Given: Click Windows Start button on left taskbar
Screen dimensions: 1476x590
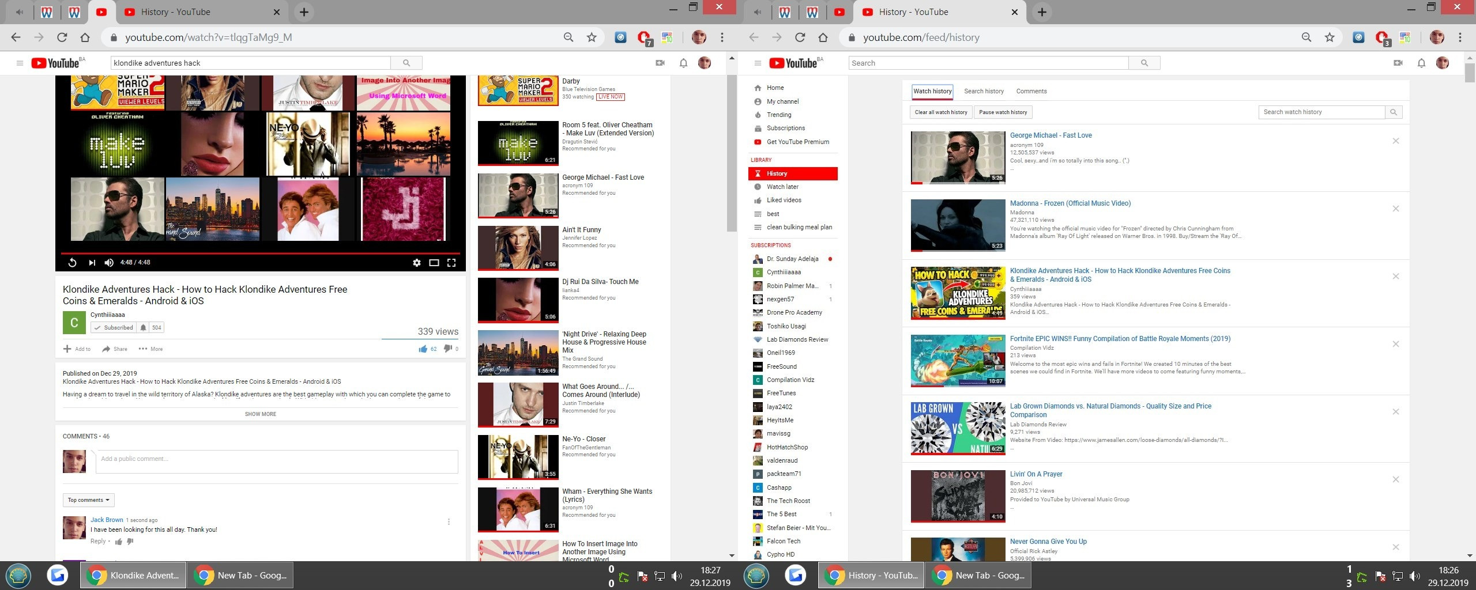Looking at the screenshot, I should pos(18,576).
